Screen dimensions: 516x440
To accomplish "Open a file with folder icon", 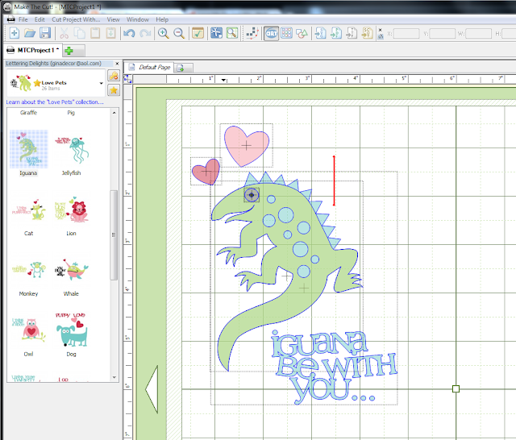I will tap(30, 33).
